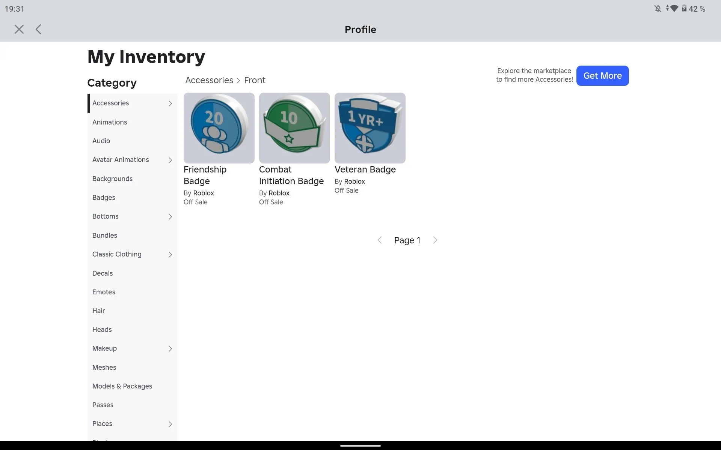Image resolution: width=721 pixels, height=450 pixels.
Task: Expand the Makeup category chevron
Action: coord(170,349)
